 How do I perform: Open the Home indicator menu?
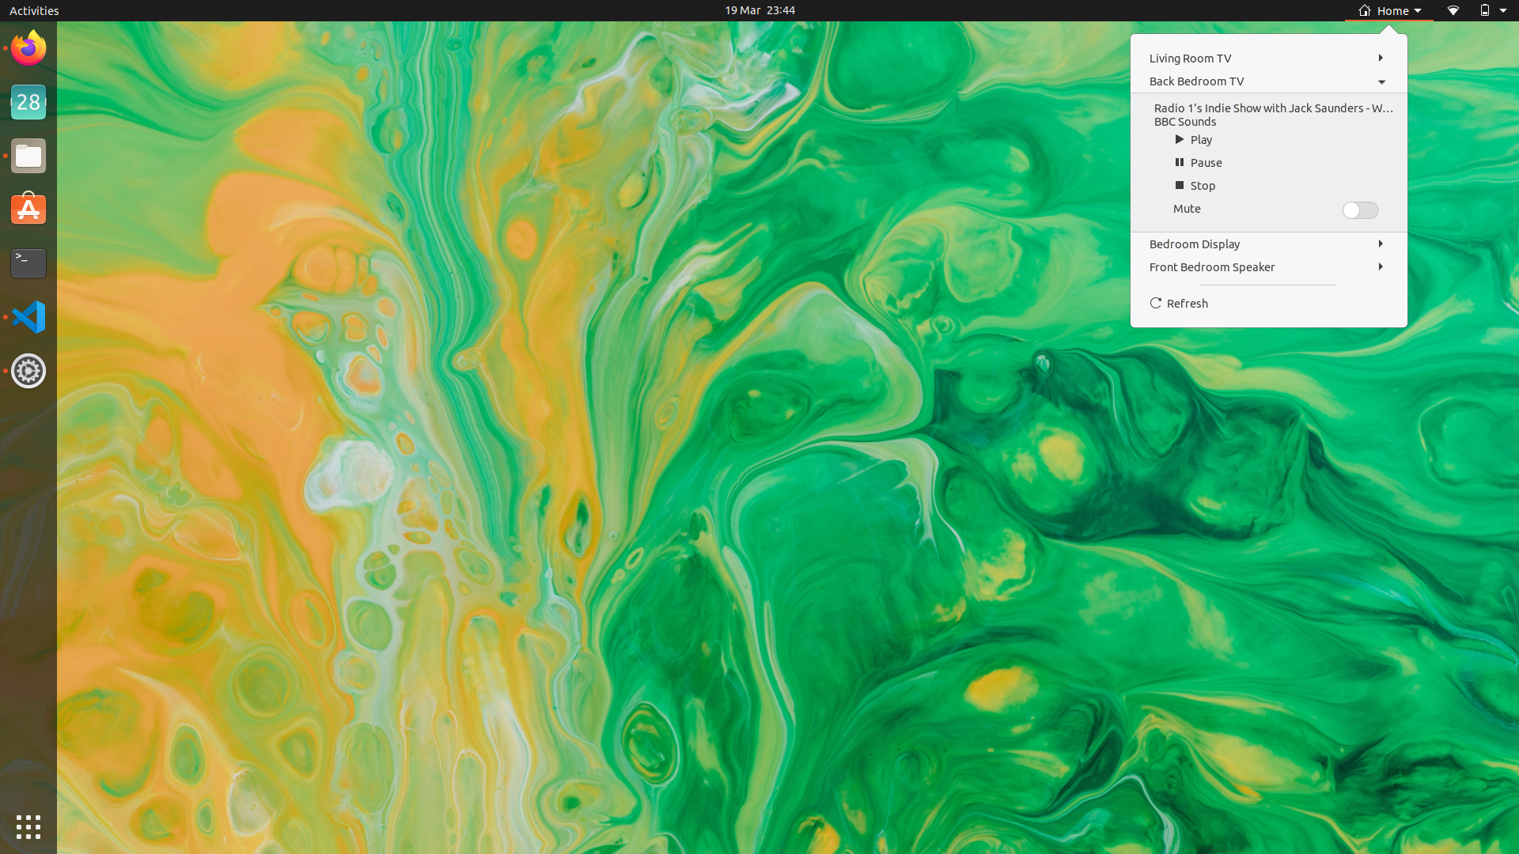click(1389, 10)
